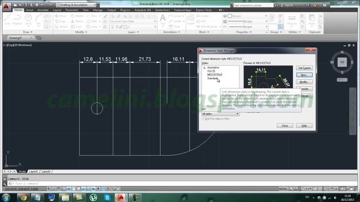This screenshot has height=202, width=360.
Task: Check Don't list styles in Xrefs
Action: coord(203,119)
